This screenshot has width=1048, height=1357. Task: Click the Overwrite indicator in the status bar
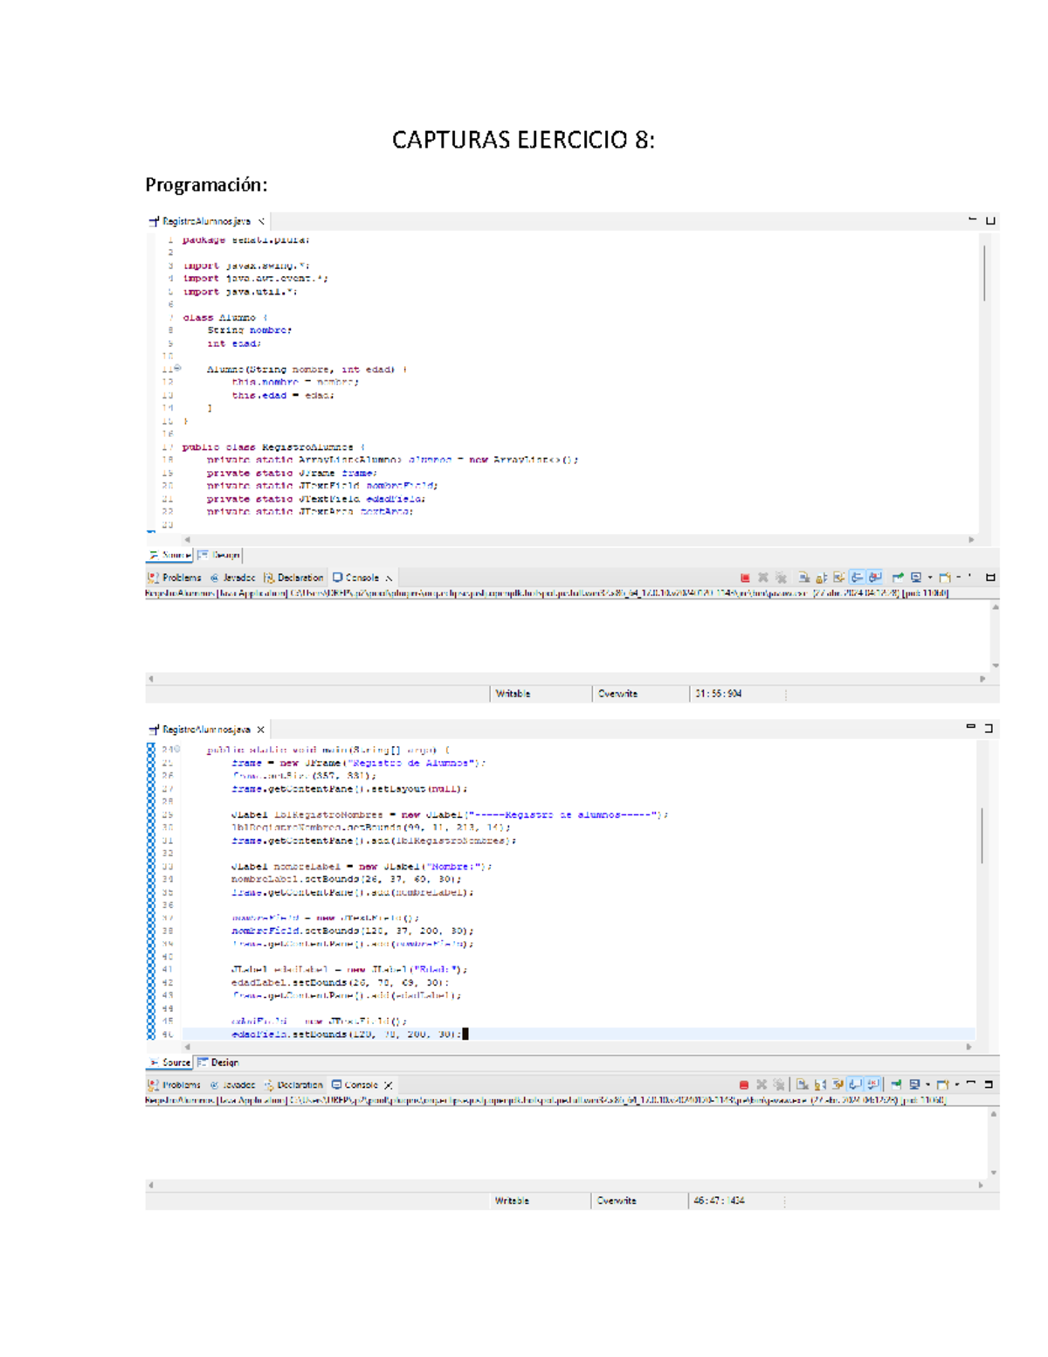pos(620,693)
